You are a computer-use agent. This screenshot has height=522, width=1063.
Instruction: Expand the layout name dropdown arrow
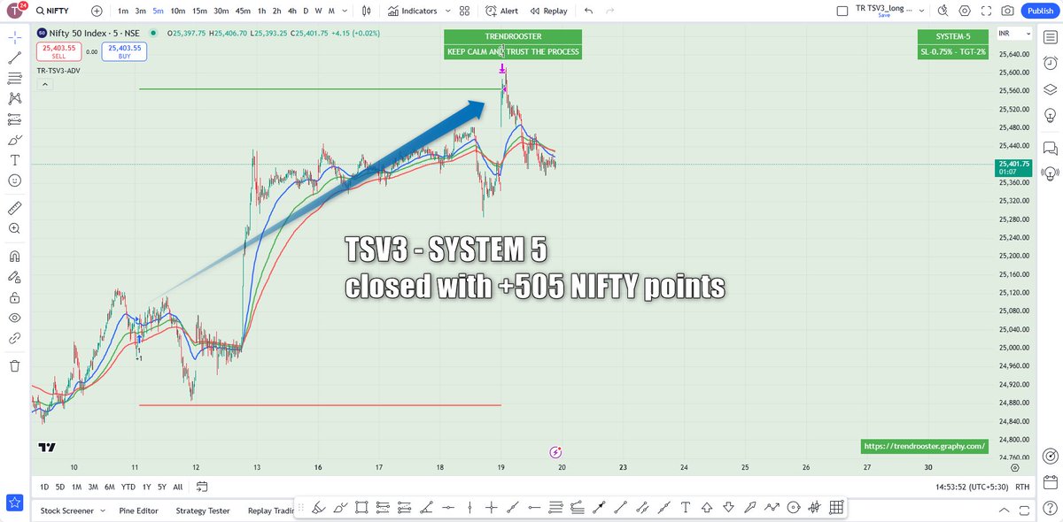[x=923, y=11]
